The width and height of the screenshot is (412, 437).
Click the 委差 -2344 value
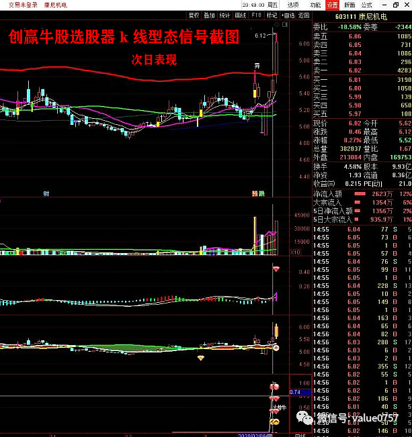tap(403, 27)
